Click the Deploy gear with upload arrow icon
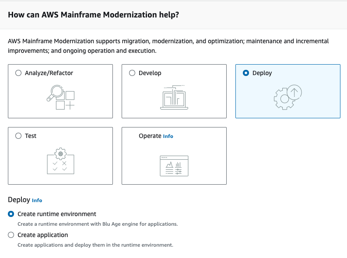The width and height of the screenshot is (347, 258). click(288, 97)
